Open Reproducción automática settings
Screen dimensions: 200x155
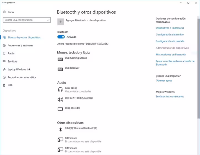coord(22,77)
